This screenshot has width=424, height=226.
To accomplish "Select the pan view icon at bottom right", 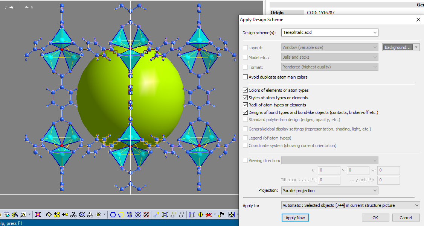I will (232, 214).
